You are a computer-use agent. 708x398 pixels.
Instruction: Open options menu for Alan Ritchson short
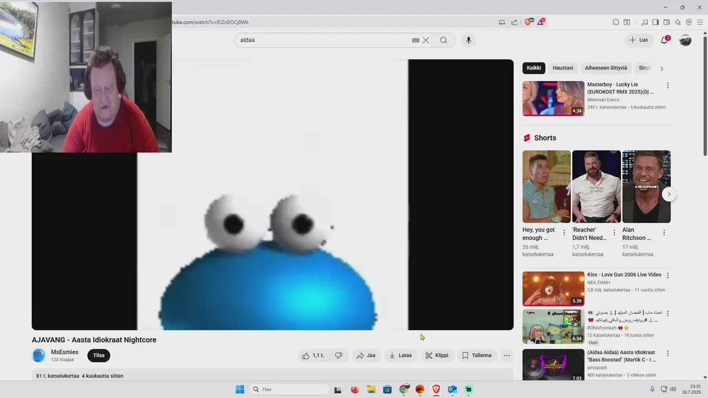point(664,233)
